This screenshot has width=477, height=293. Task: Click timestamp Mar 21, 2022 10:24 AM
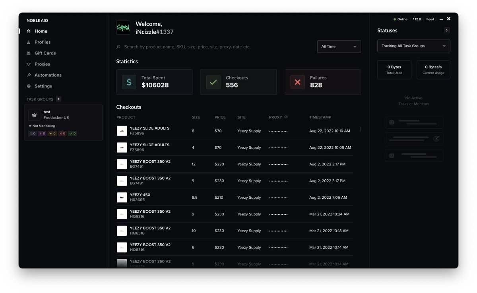tap(330, 214)
